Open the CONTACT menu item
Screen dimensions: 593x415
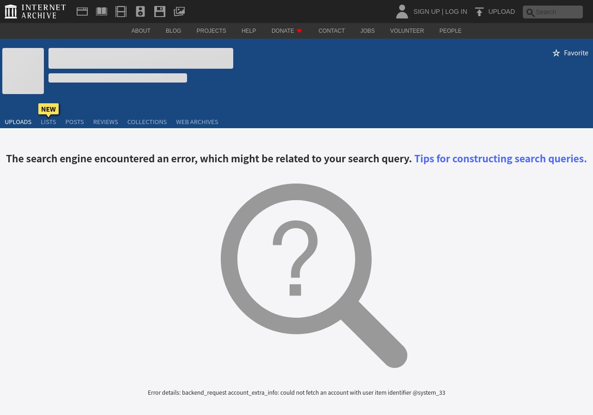332,31
